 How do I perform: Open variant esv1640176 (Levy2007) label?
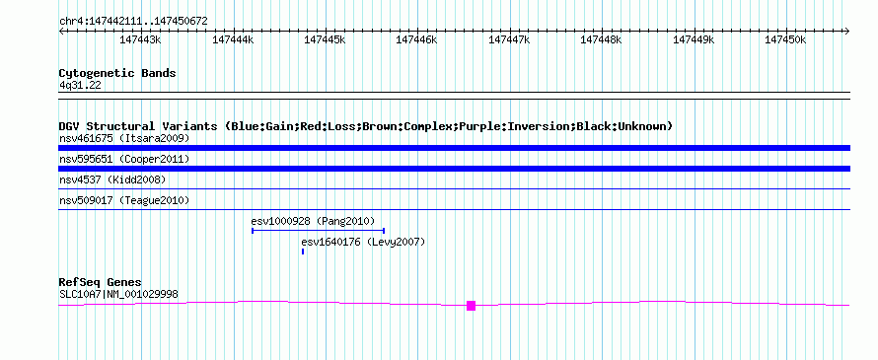(x=363, y=242)
